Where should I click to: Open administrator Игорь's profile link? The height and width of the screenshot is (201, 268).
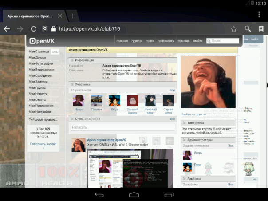(x=198, y=153)
